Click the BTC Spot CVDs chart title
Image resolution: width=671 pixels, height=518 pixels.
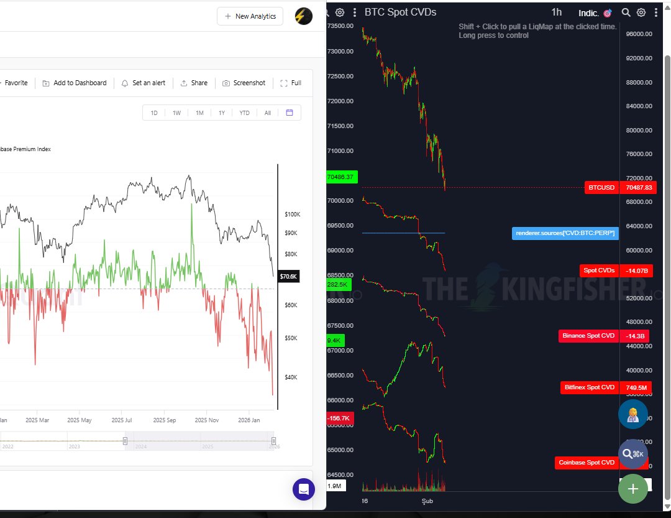[400, 12]
